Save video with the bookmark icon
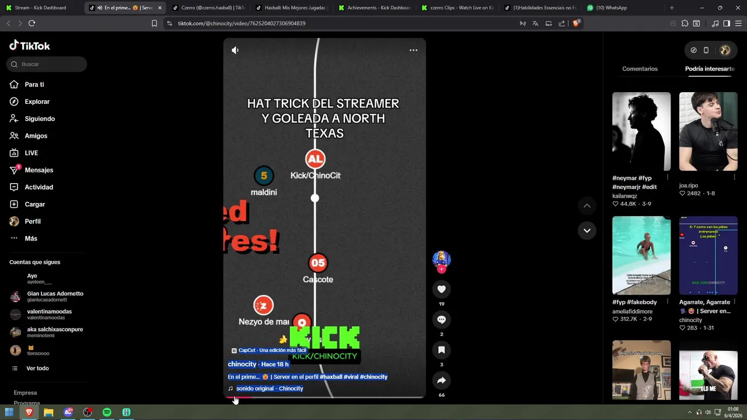This screenshot has height=420, width=747. pyautogui.click(x=441, y=350)
